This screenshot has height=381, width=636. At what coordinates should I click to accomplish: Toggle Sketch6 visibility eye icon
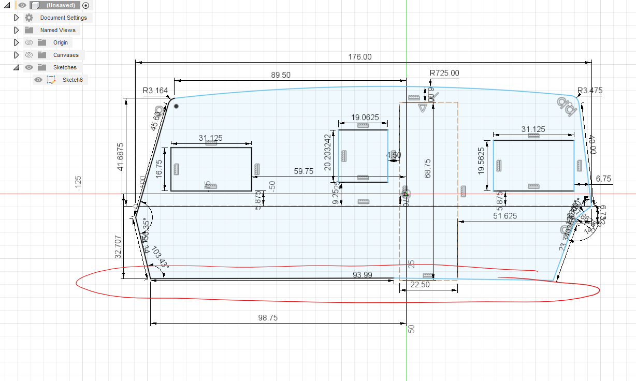[x=37, y=80]
